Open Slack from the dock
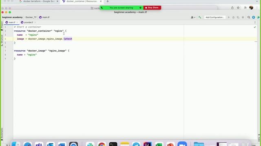 pyautogui.click(x=90, y=144)
